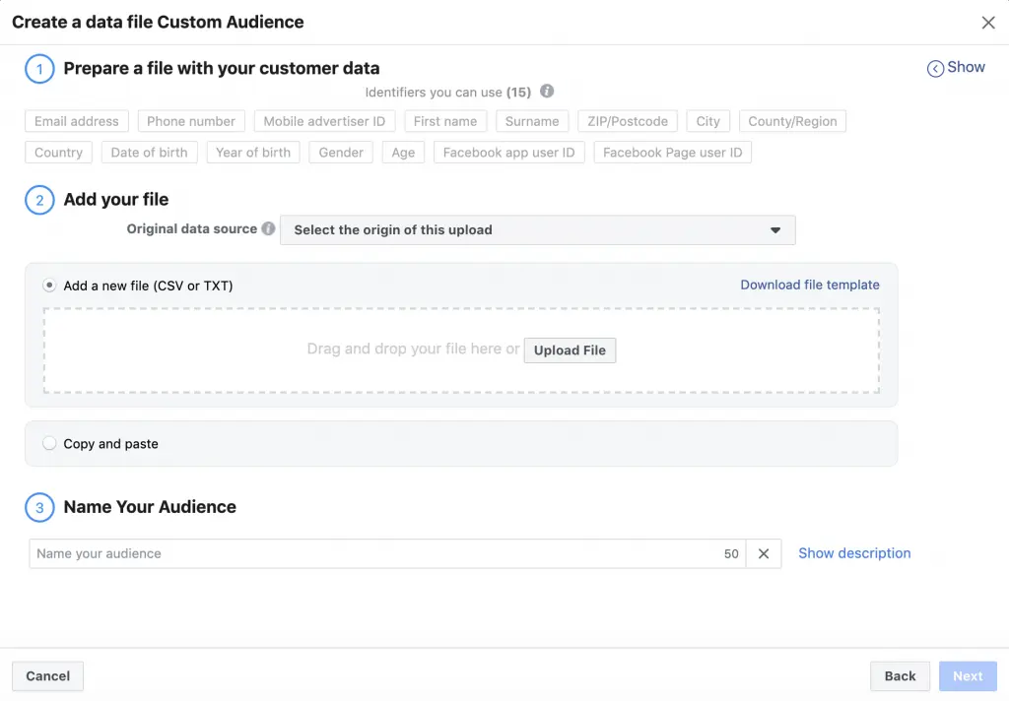This screenshot has width=1009, height=701.
Task: Expand the audience description with Show description
Action: click(853, 553)
